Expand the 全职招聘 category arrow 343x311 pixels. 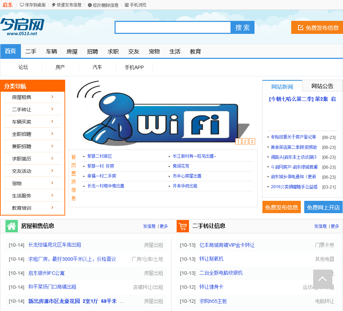52,133
